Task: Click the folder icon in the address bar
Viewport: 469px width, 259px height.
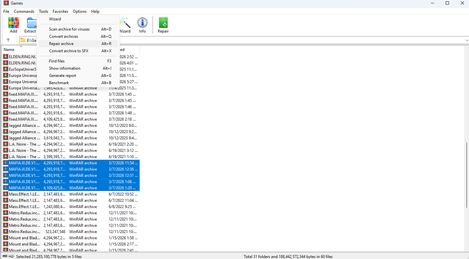Action: coord(23,40)
